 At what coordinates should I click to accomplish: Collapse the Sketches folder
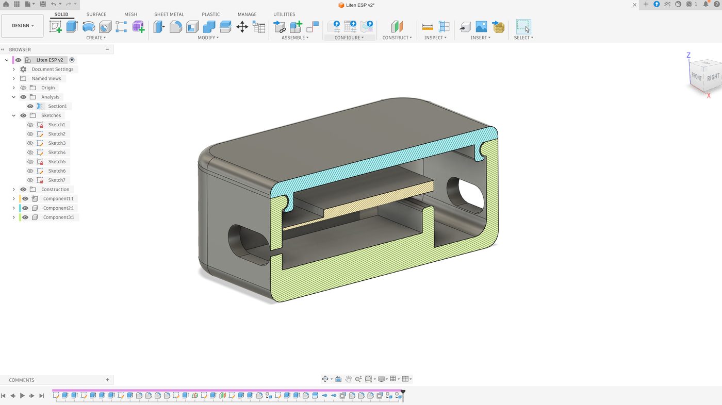tap(14, 115)
